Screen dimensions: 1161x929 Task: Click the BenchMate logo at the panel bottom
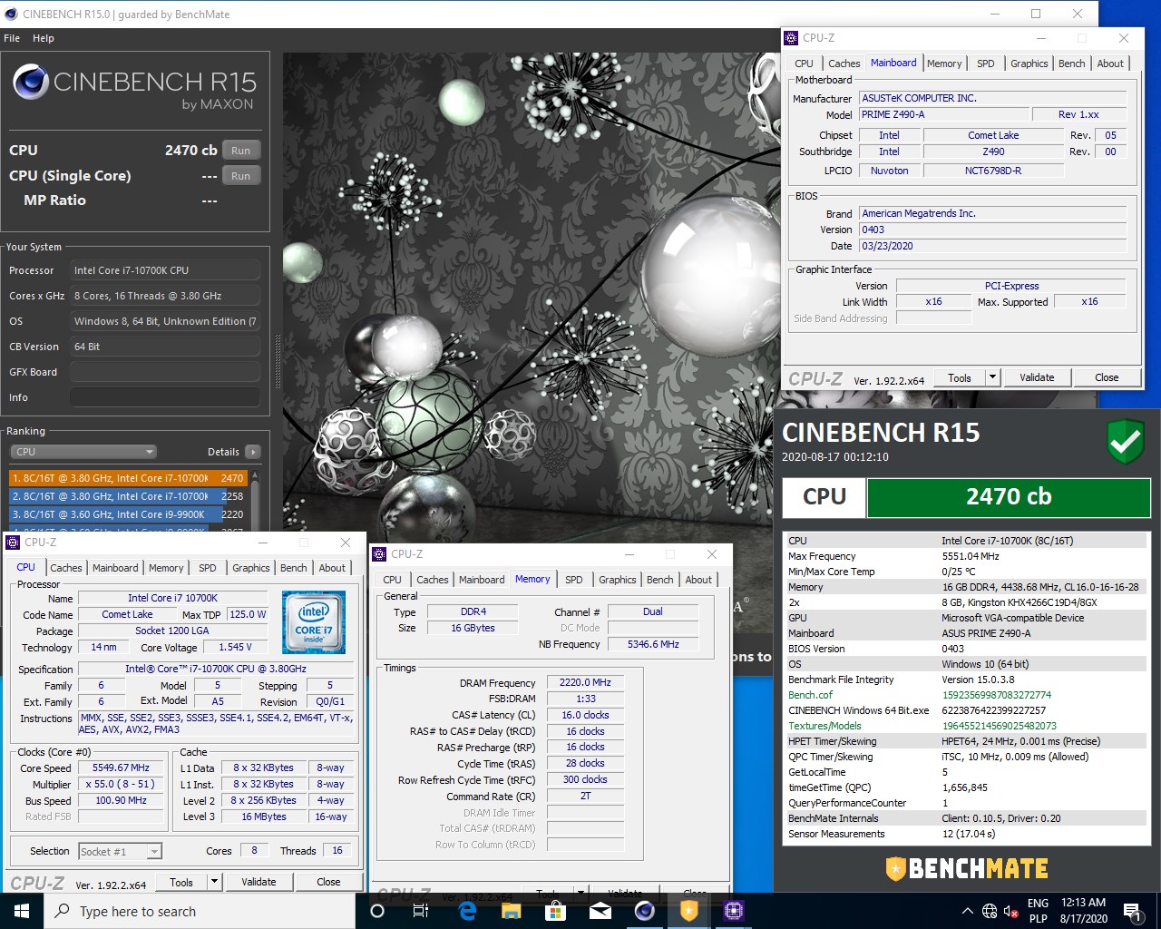tap(967, 868)
